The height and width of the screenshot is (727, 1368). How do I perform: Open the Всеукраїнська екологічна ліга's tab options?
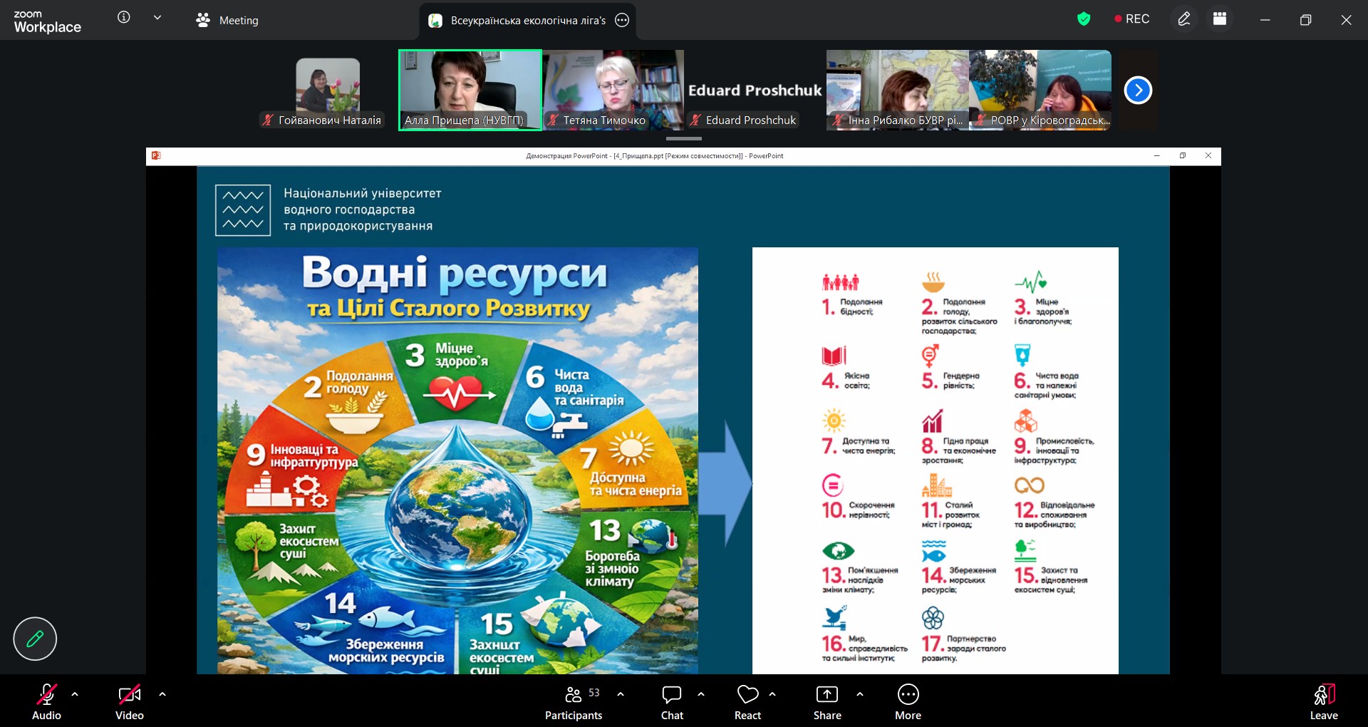click(622, 21)
